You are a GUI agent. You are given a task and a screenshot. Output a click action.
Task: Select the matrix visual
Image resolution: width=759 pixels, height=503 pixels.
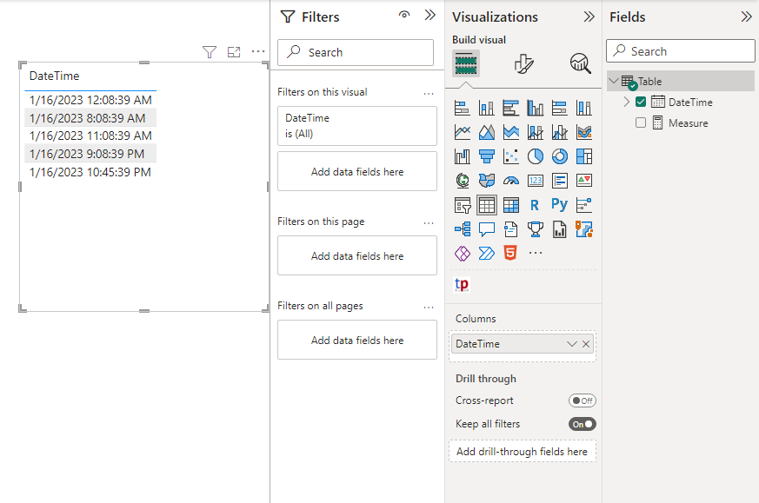[x=510, y=205]
